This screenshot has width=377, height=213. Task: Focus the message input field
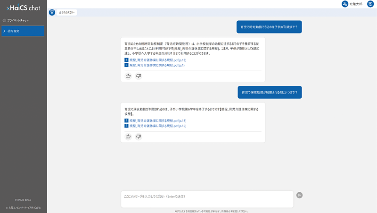point(207,199)
